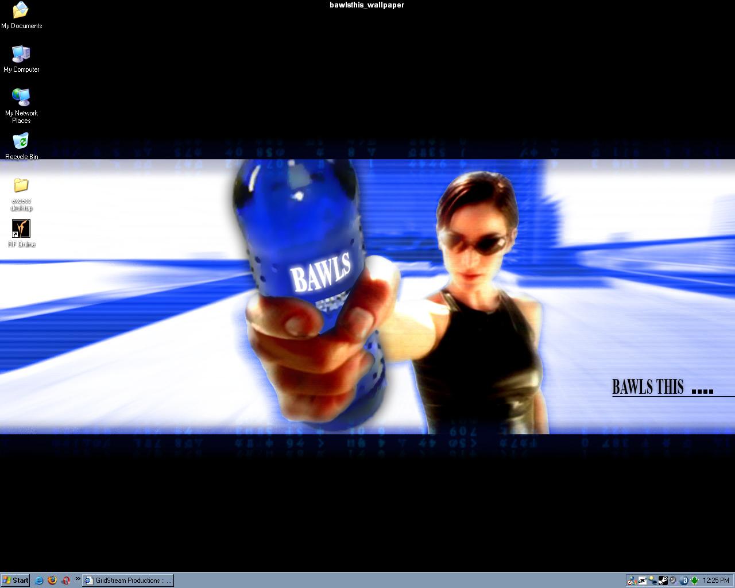The image size is (735, 588).
Task: Click the network connection tray icon
Action: [653, 581]
